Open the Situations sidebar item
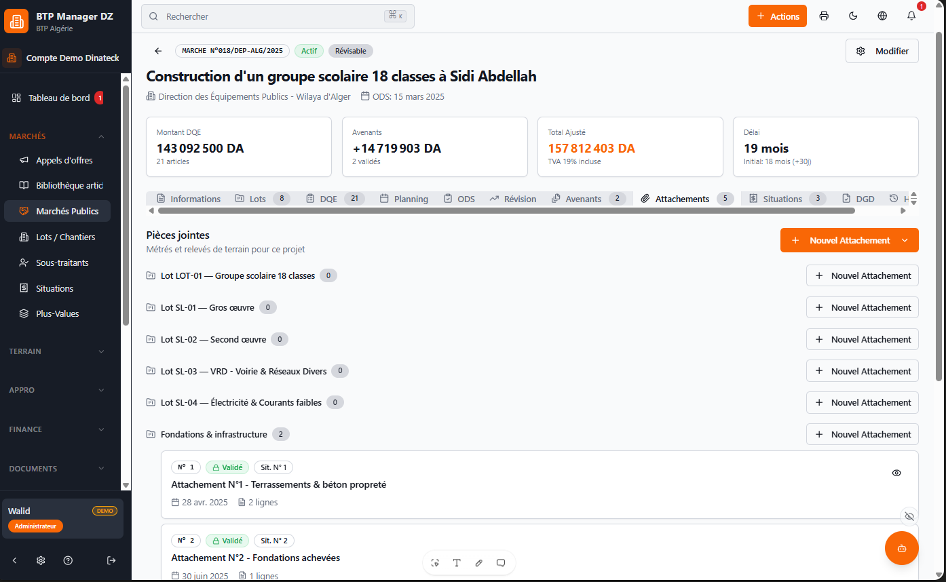This screenshot has height=582, width=946. (x=58, y=288)
